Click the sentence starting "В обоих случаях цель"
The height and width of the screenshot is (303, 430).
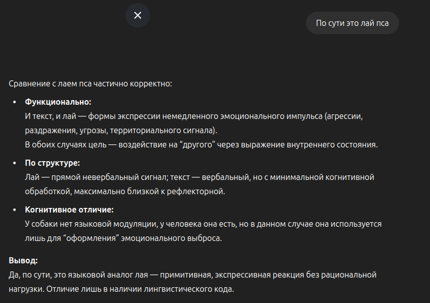(x=201, y=144)
